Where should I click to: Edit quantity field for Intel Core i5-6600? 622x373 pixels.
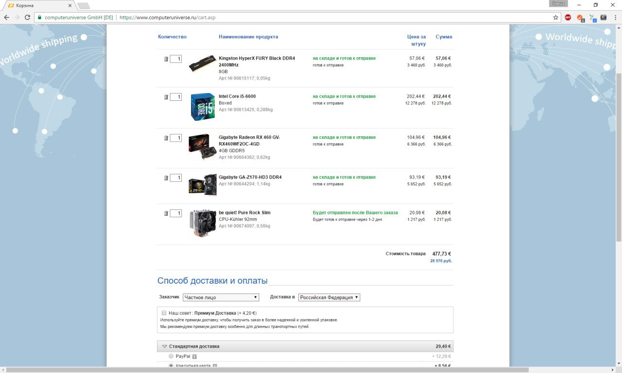point(176,97)
